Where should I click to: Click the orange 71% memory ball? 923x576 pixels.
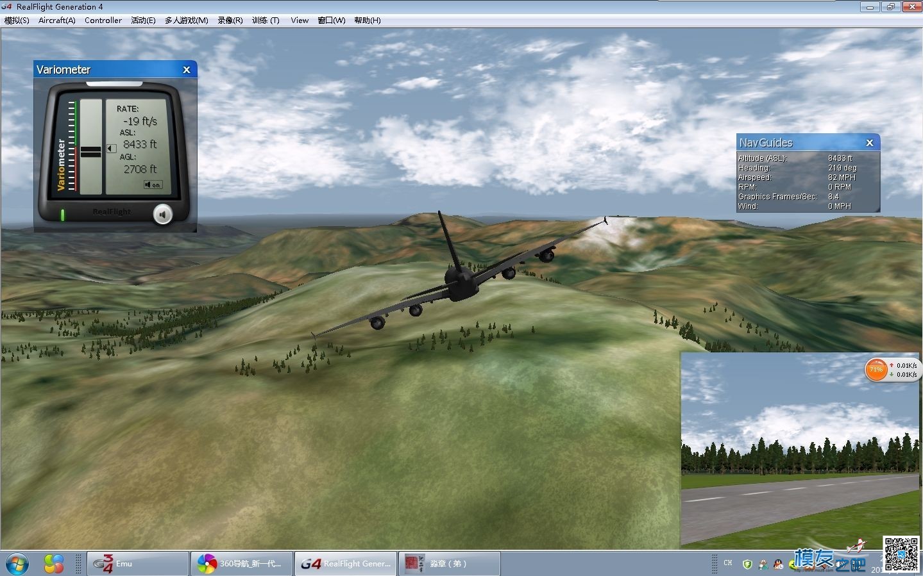(x=876, y=370)
